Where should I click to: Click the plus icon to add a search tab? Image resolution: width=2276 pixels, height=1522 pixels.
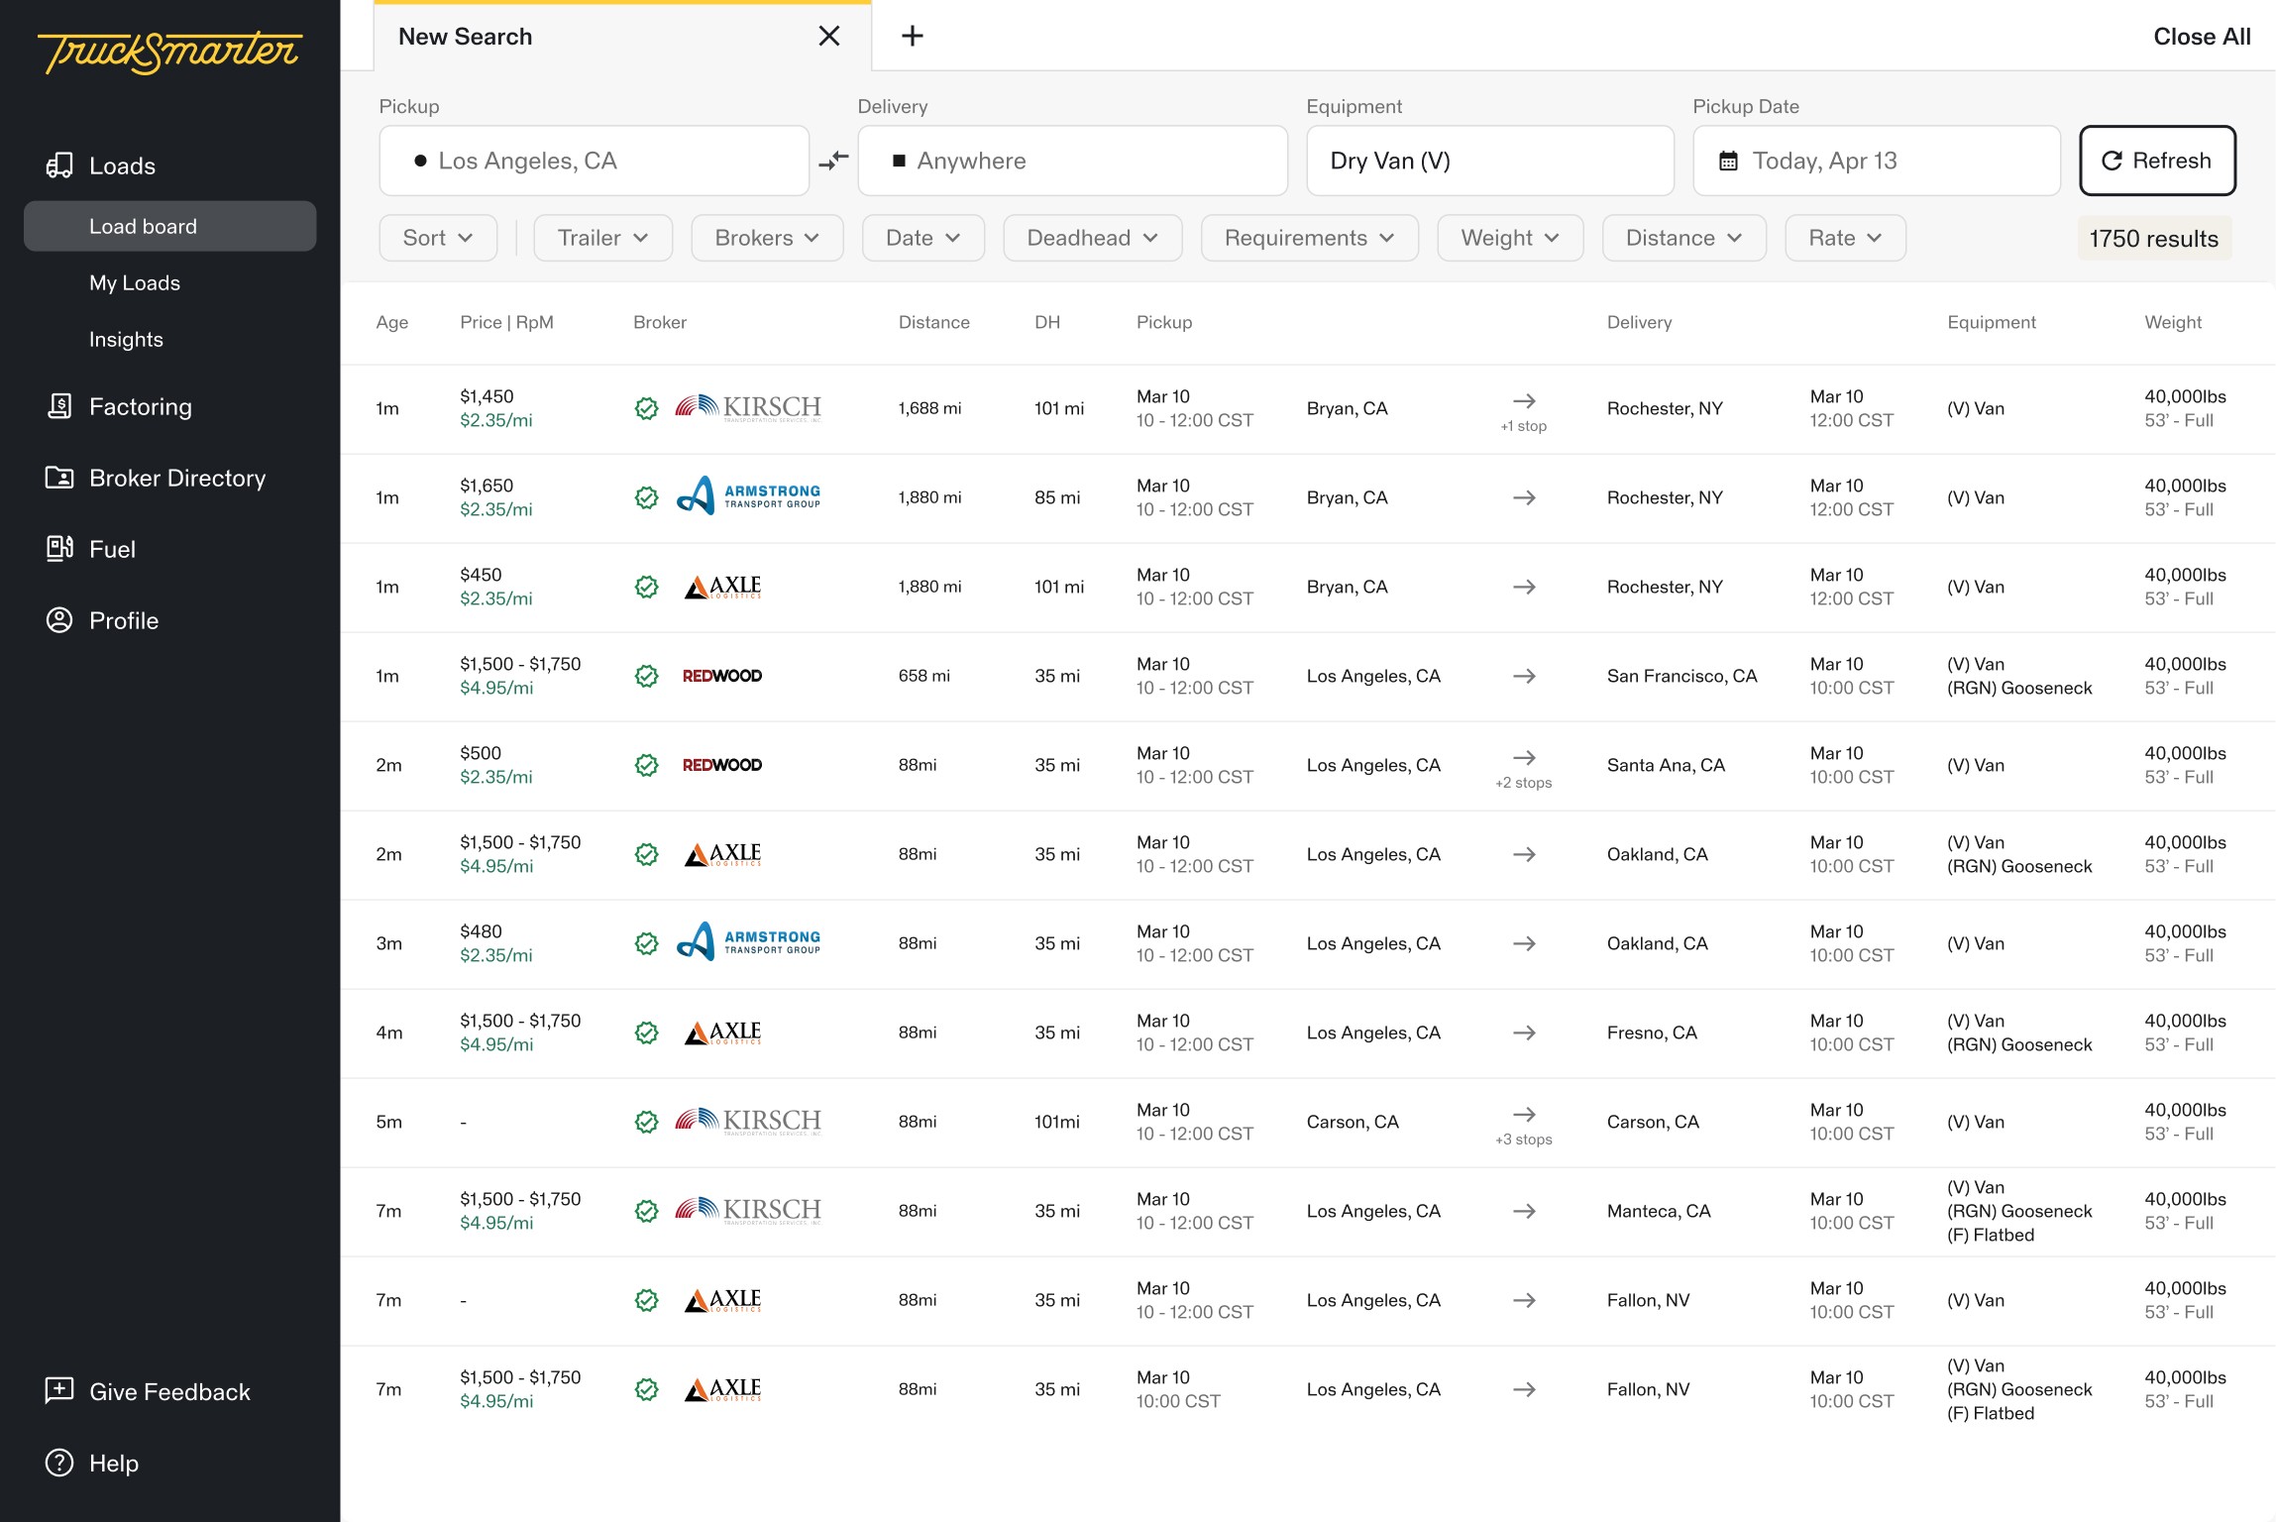[x=912, y=37]
